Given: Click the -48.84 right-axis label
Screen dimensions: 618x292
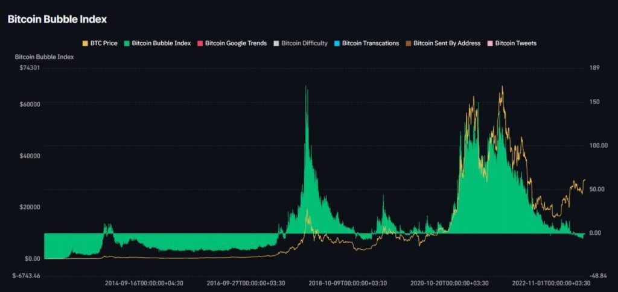Looking at the screenshot, I should tap(598, 276).
